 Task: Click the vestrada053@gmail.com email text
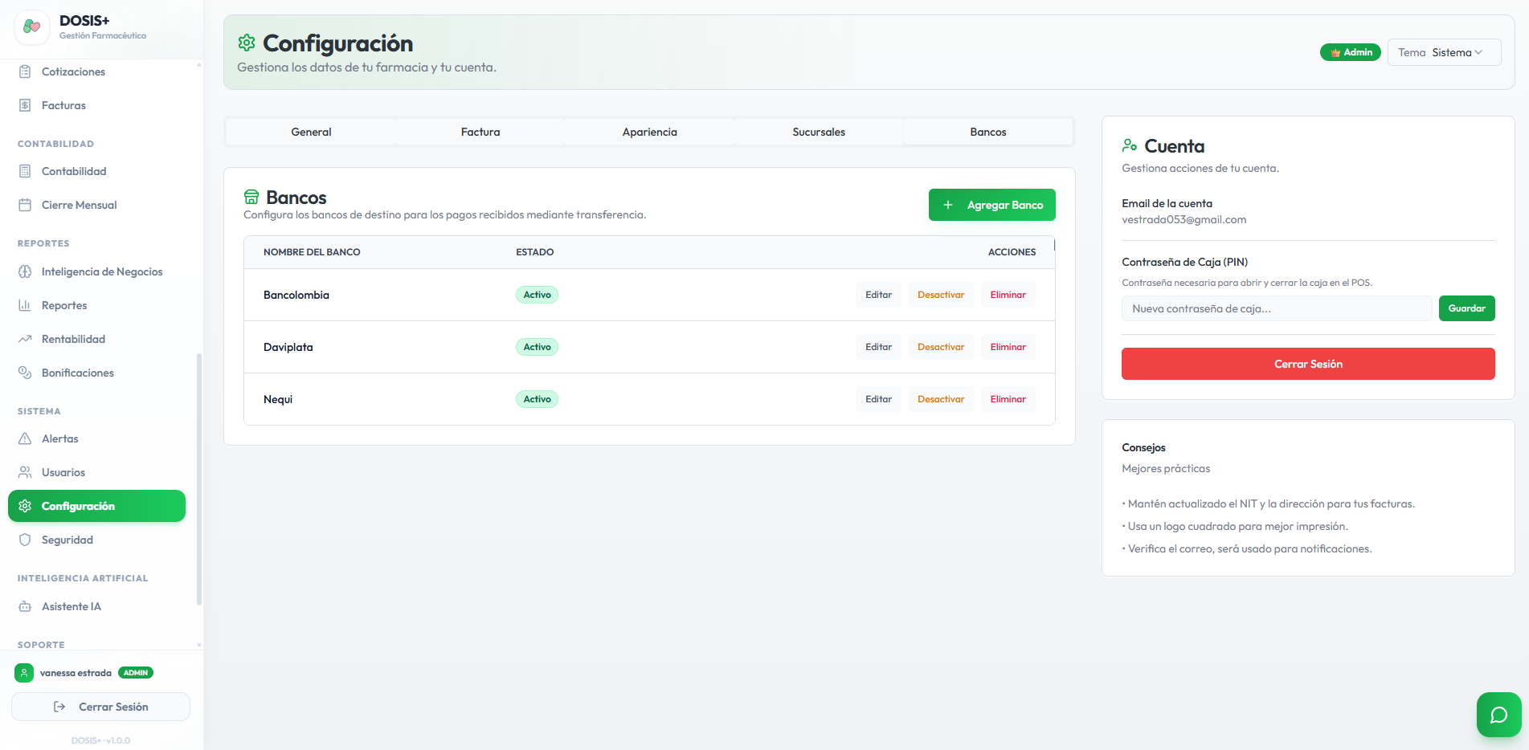pyautogui.click(x=1184, y=219)
